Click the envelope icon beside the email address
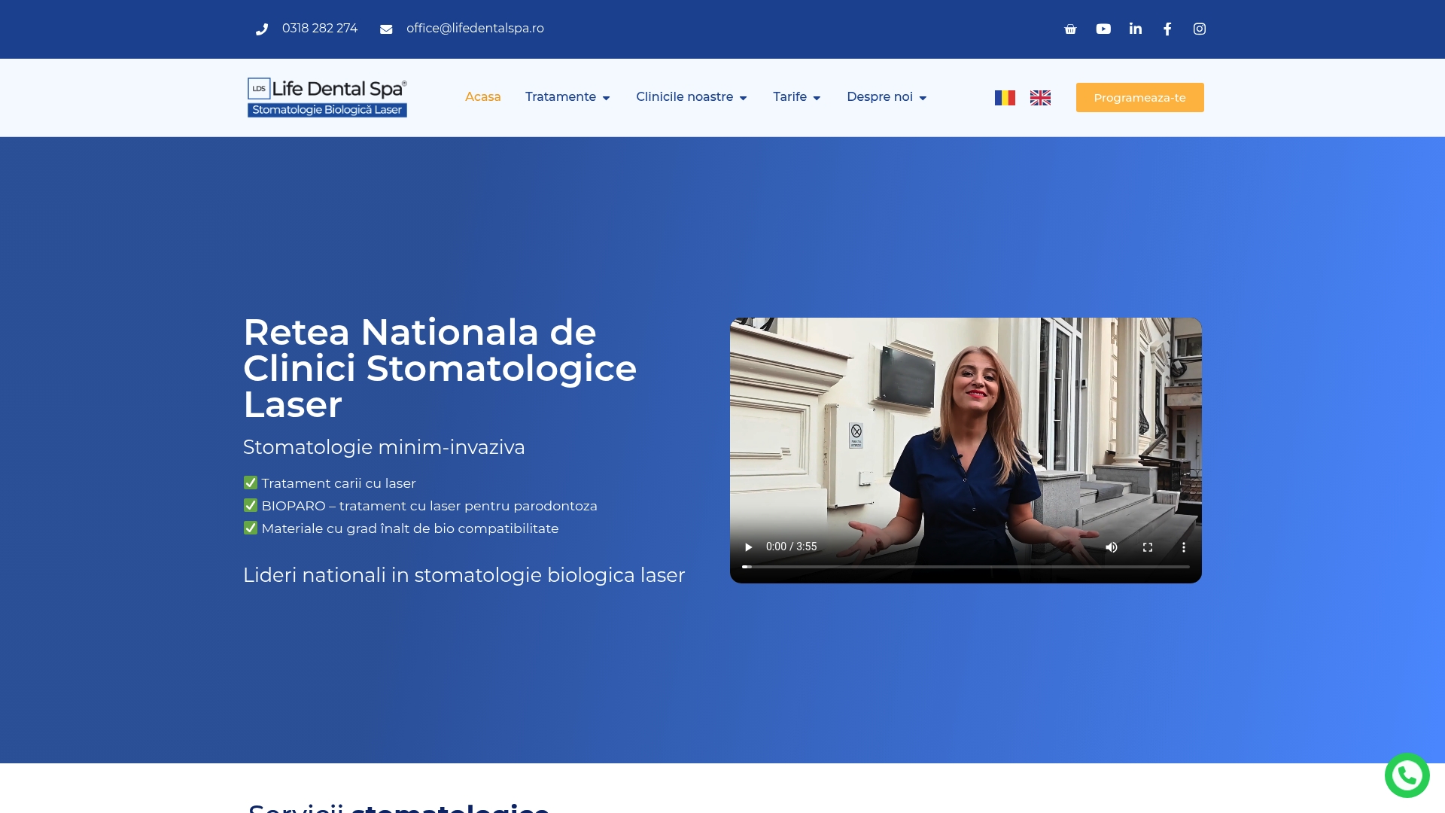The height and width of the screenshot is (813, 1445). (386, 29)
